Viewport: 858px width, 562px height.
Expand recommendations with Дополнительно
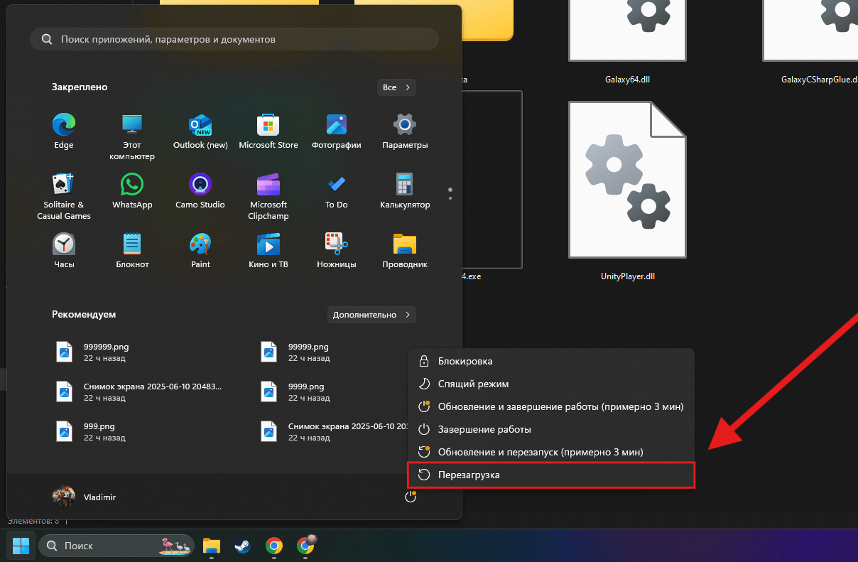pos(371,314)
